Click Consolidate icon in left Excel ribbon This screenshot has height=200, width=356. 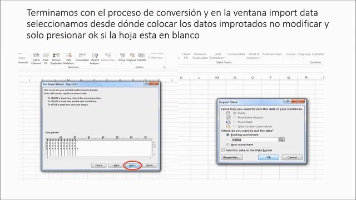pyautogui.click(x=82, y=55)
